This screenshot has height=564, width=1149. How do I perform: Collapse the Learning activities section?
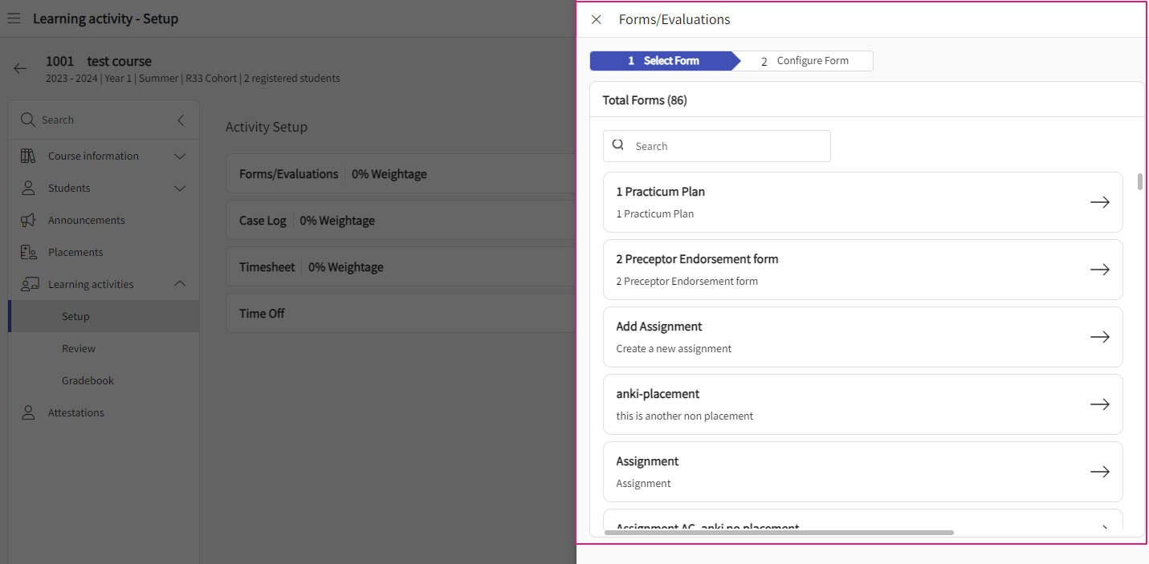tap(180, 283)
